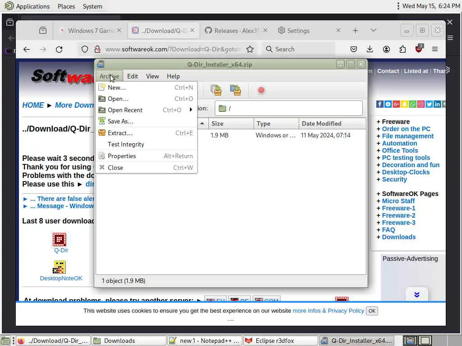Click the HOME breadcrumb link
Viewport: 462px width, 346px height.
tap(32, 105)
